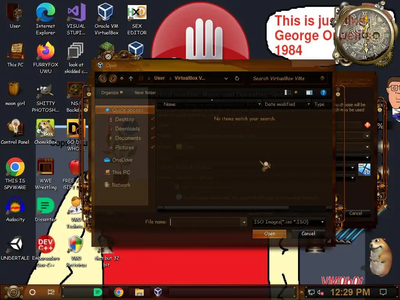Expand Date modified column filter arrow
Image resolution: width=400 pixels, height=300 pixels.
click(x=309, y=104)
